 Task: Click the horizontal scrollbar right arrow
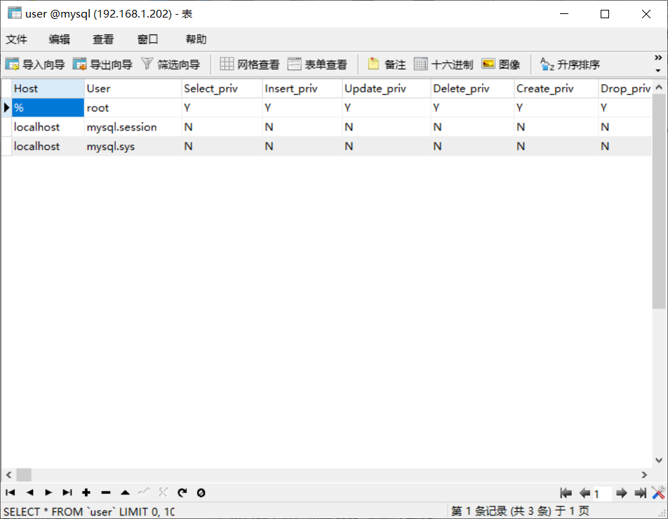pos(644,475)
